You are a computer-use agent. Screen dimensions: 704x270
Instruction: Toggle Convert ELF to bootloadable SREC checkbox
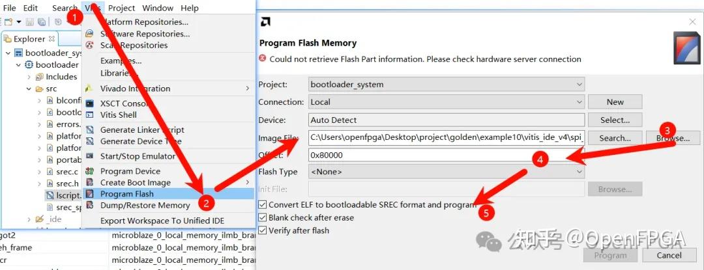(263, 205)
